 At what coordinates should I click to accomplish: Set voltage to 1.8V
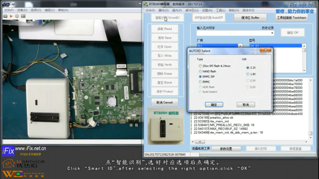(x=248, y=74)
